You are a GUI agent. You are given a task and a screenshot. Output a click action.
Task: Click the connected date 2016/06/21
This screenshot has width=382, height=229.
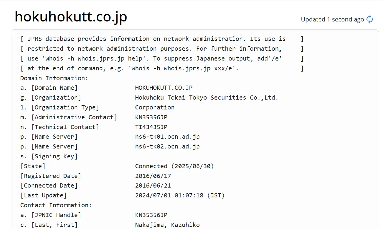(153, 186)
